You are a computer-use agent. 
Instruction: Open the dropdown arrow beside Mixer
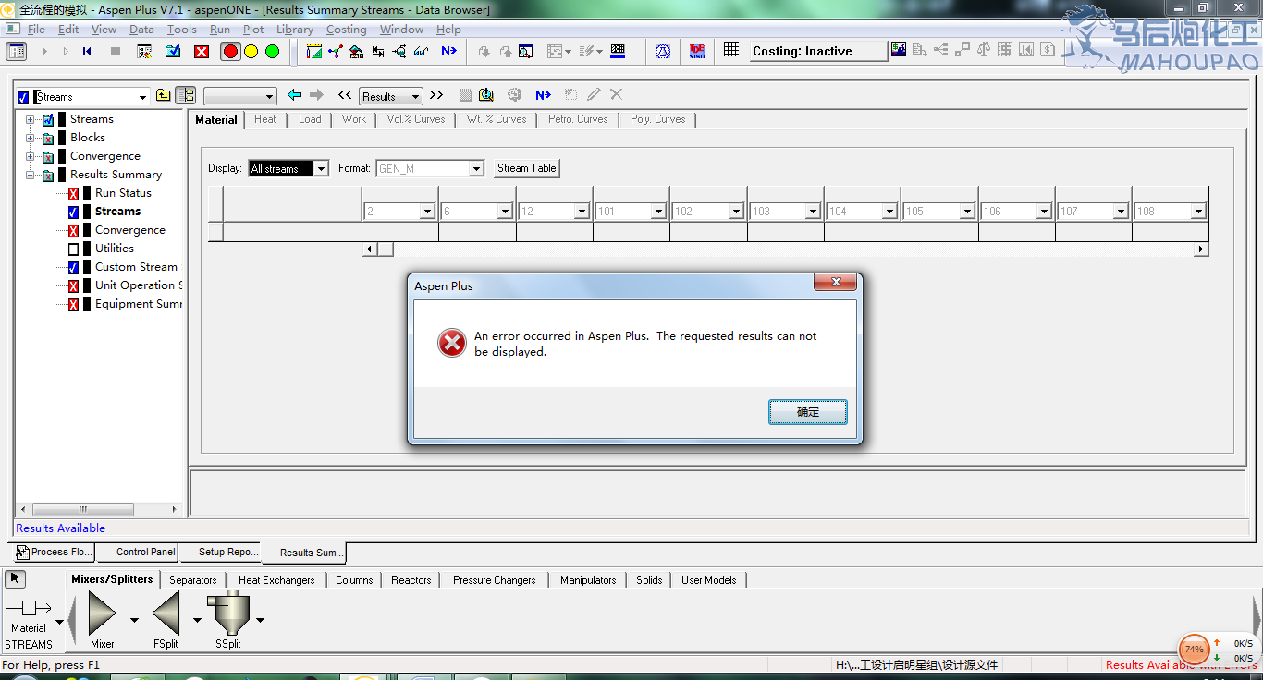134,620
